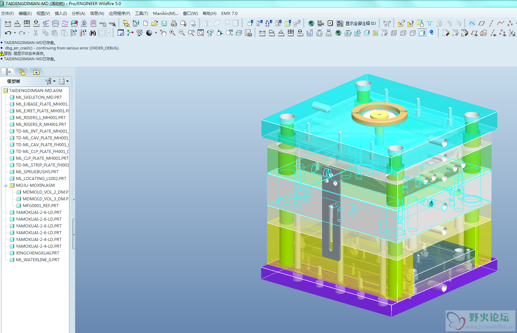Screen dimensions: 517x333
Task: Open the 视图(V) menu
Action: click(x=43, y=14)
